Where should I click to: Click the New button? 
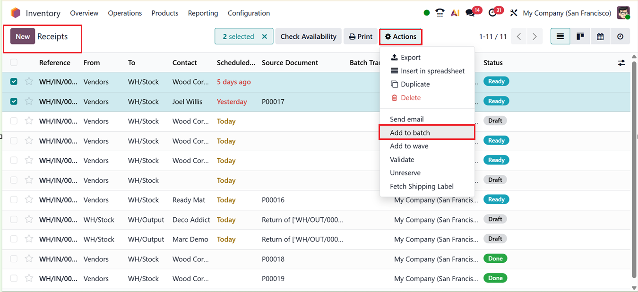point(23,36)
